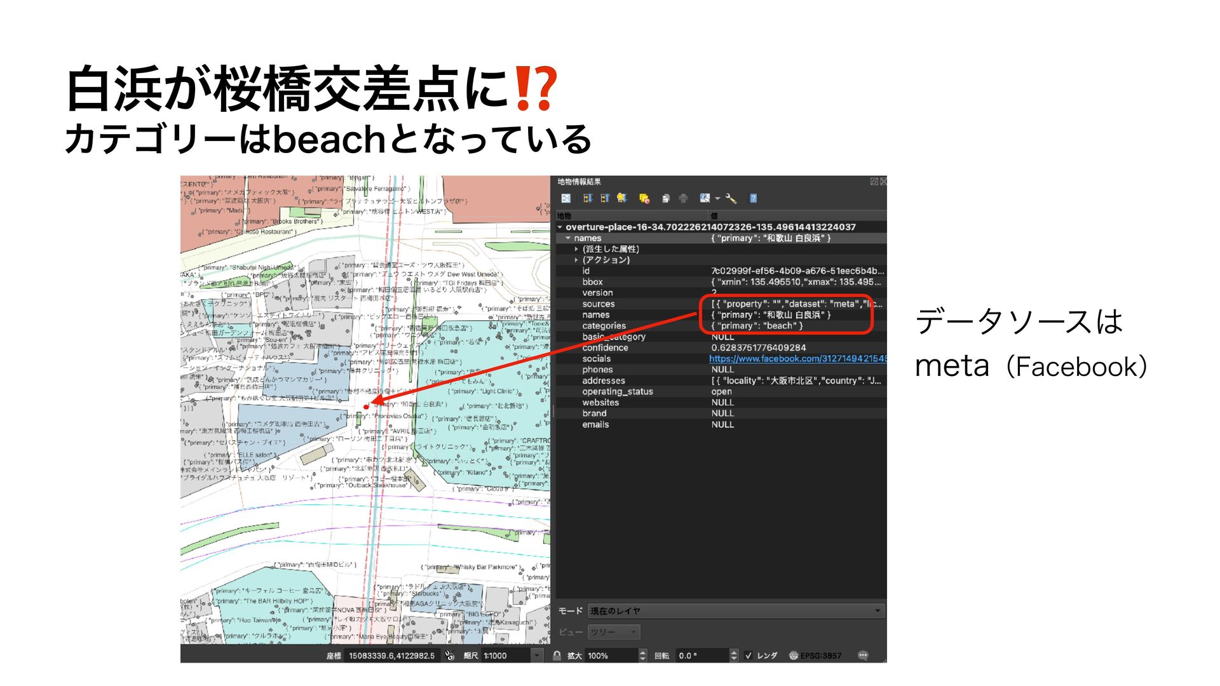Expand the (派生した属性) tree node

click(576, 249)
